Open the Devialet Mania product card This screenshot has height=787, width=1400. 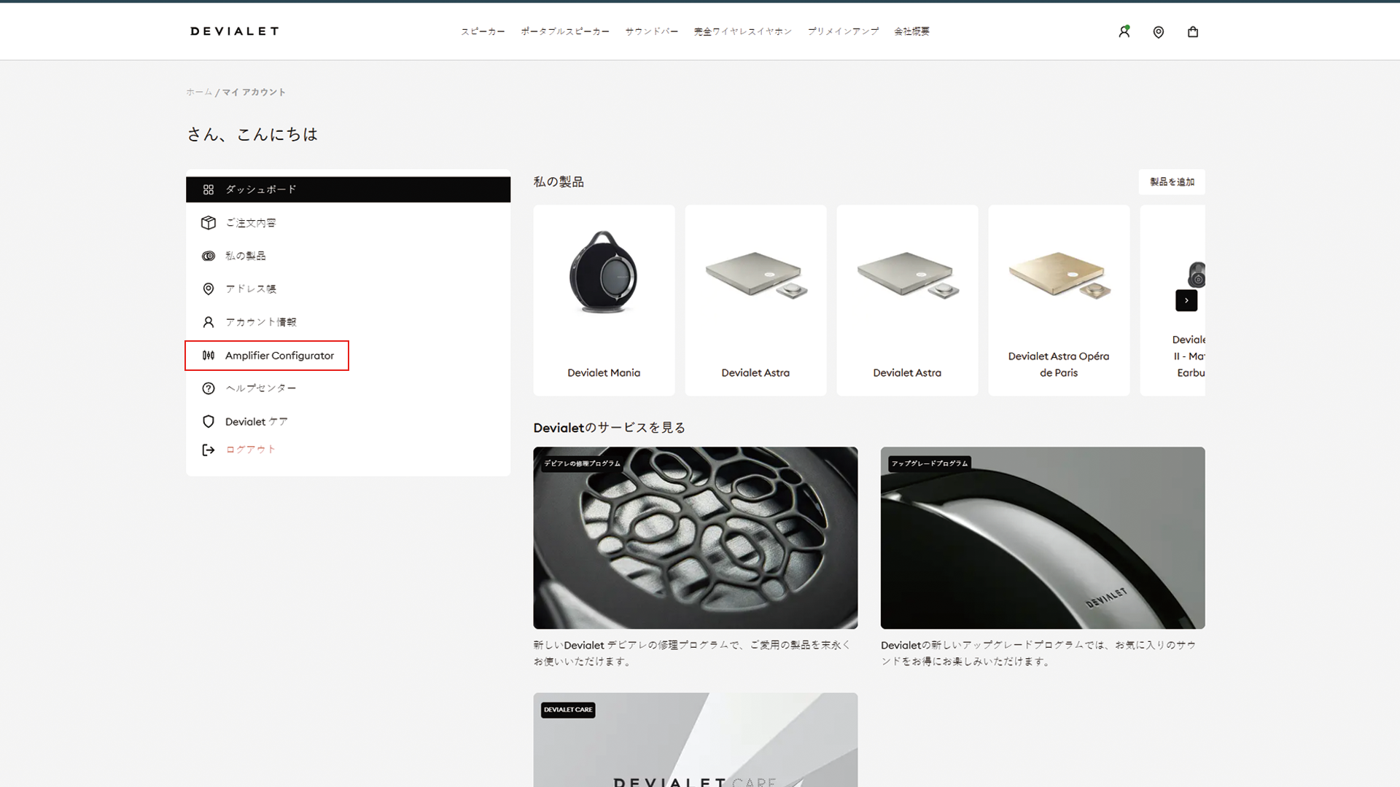coord(604,300)
